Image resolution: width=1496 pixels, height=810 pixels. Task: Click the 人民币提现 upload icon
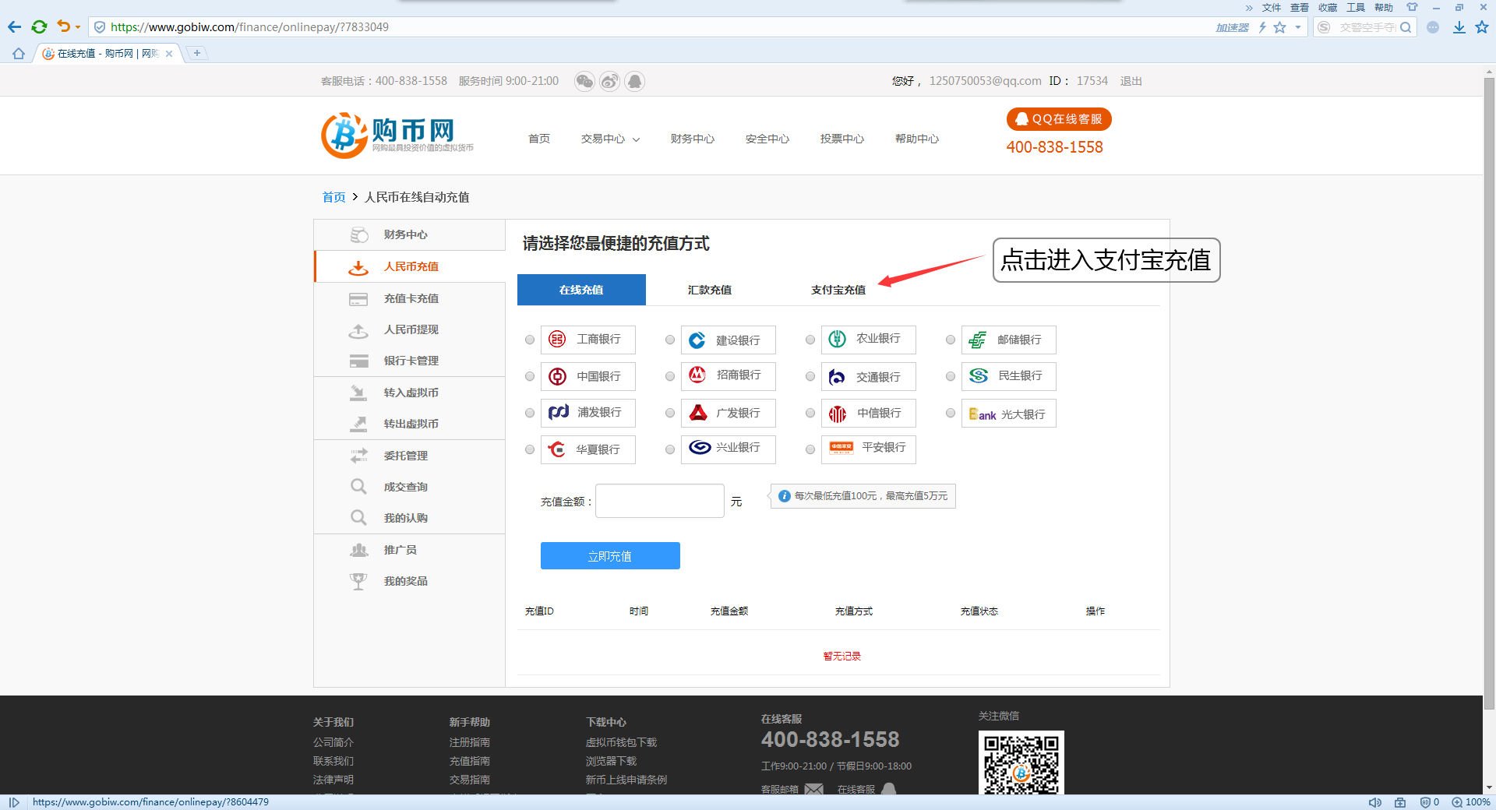(x=358, y=329)
